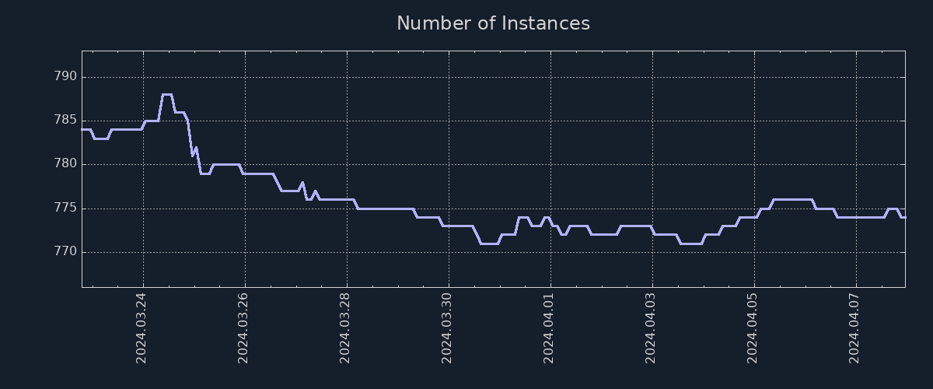Click the 785 y-axis label
Screen dimensions: 933x389
coord(65,121)
